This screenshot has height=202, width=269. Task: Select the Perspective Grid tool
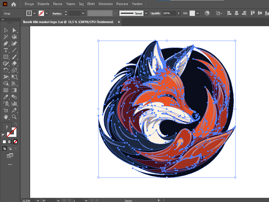[14, 83]
